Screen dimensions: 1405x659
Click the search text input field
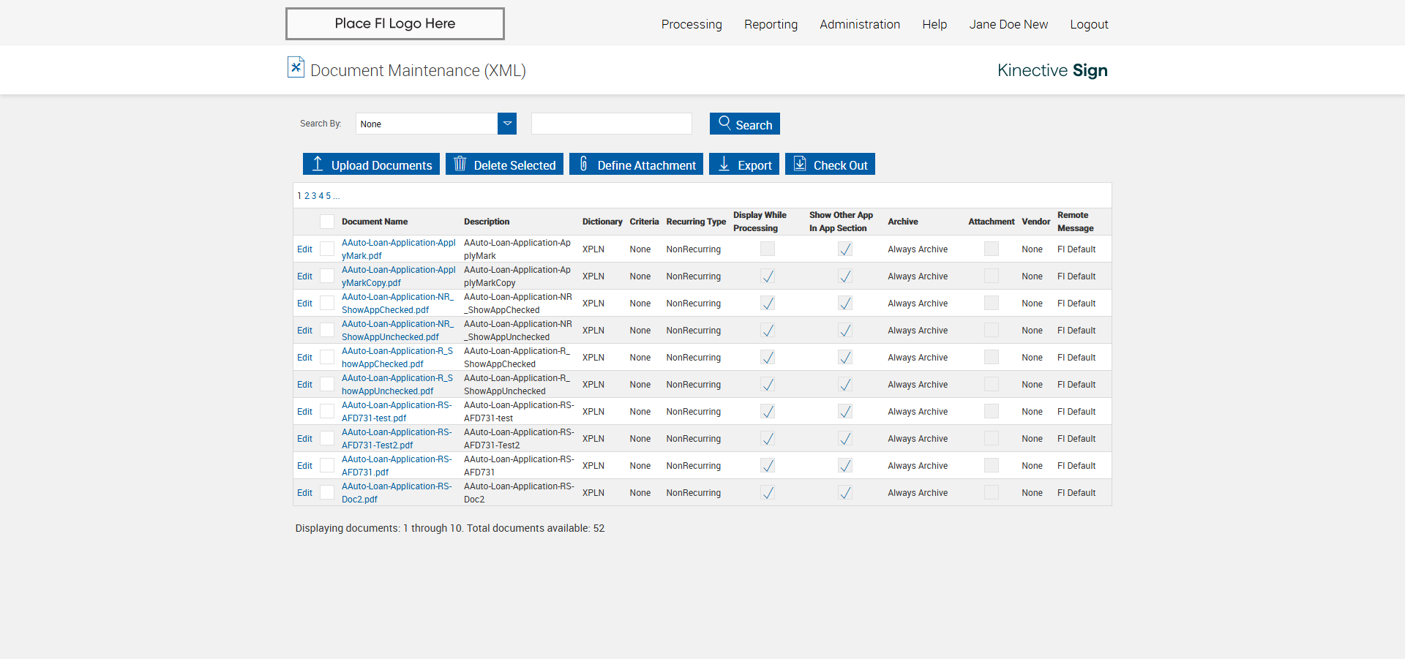(x=611, y=124)
